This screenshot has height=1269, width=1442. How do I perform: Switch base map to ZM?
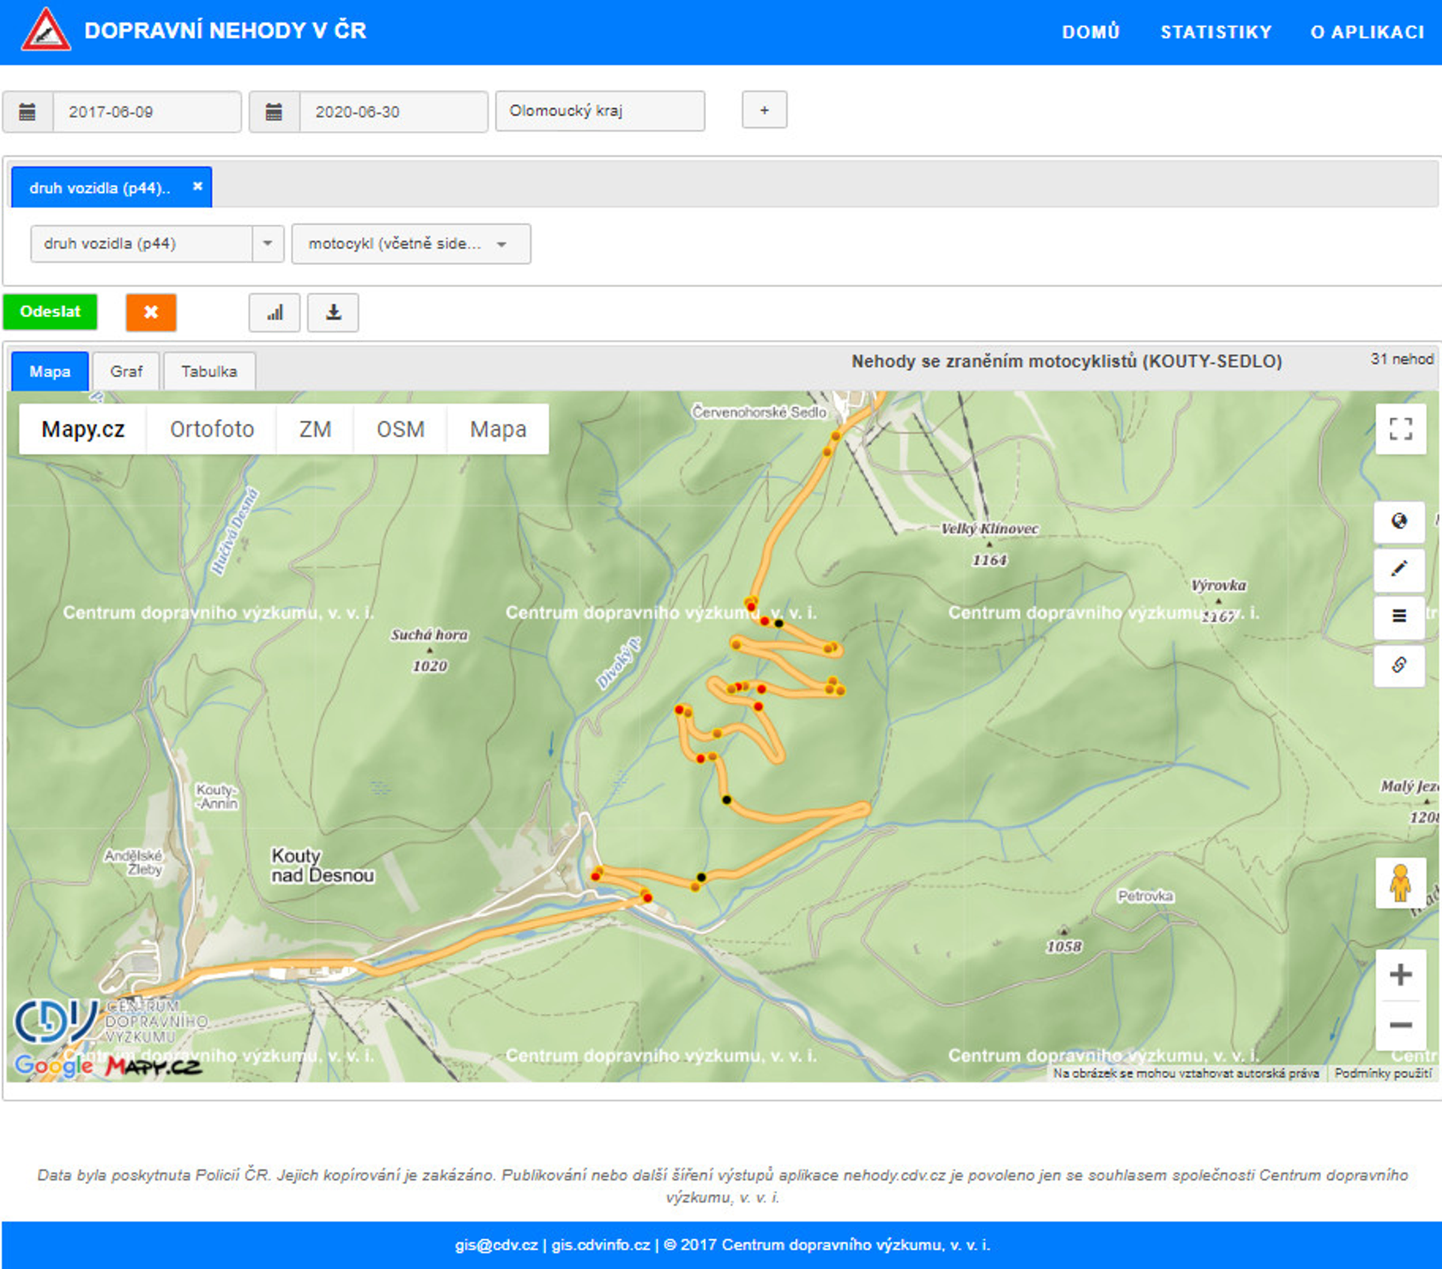(315, 429)
